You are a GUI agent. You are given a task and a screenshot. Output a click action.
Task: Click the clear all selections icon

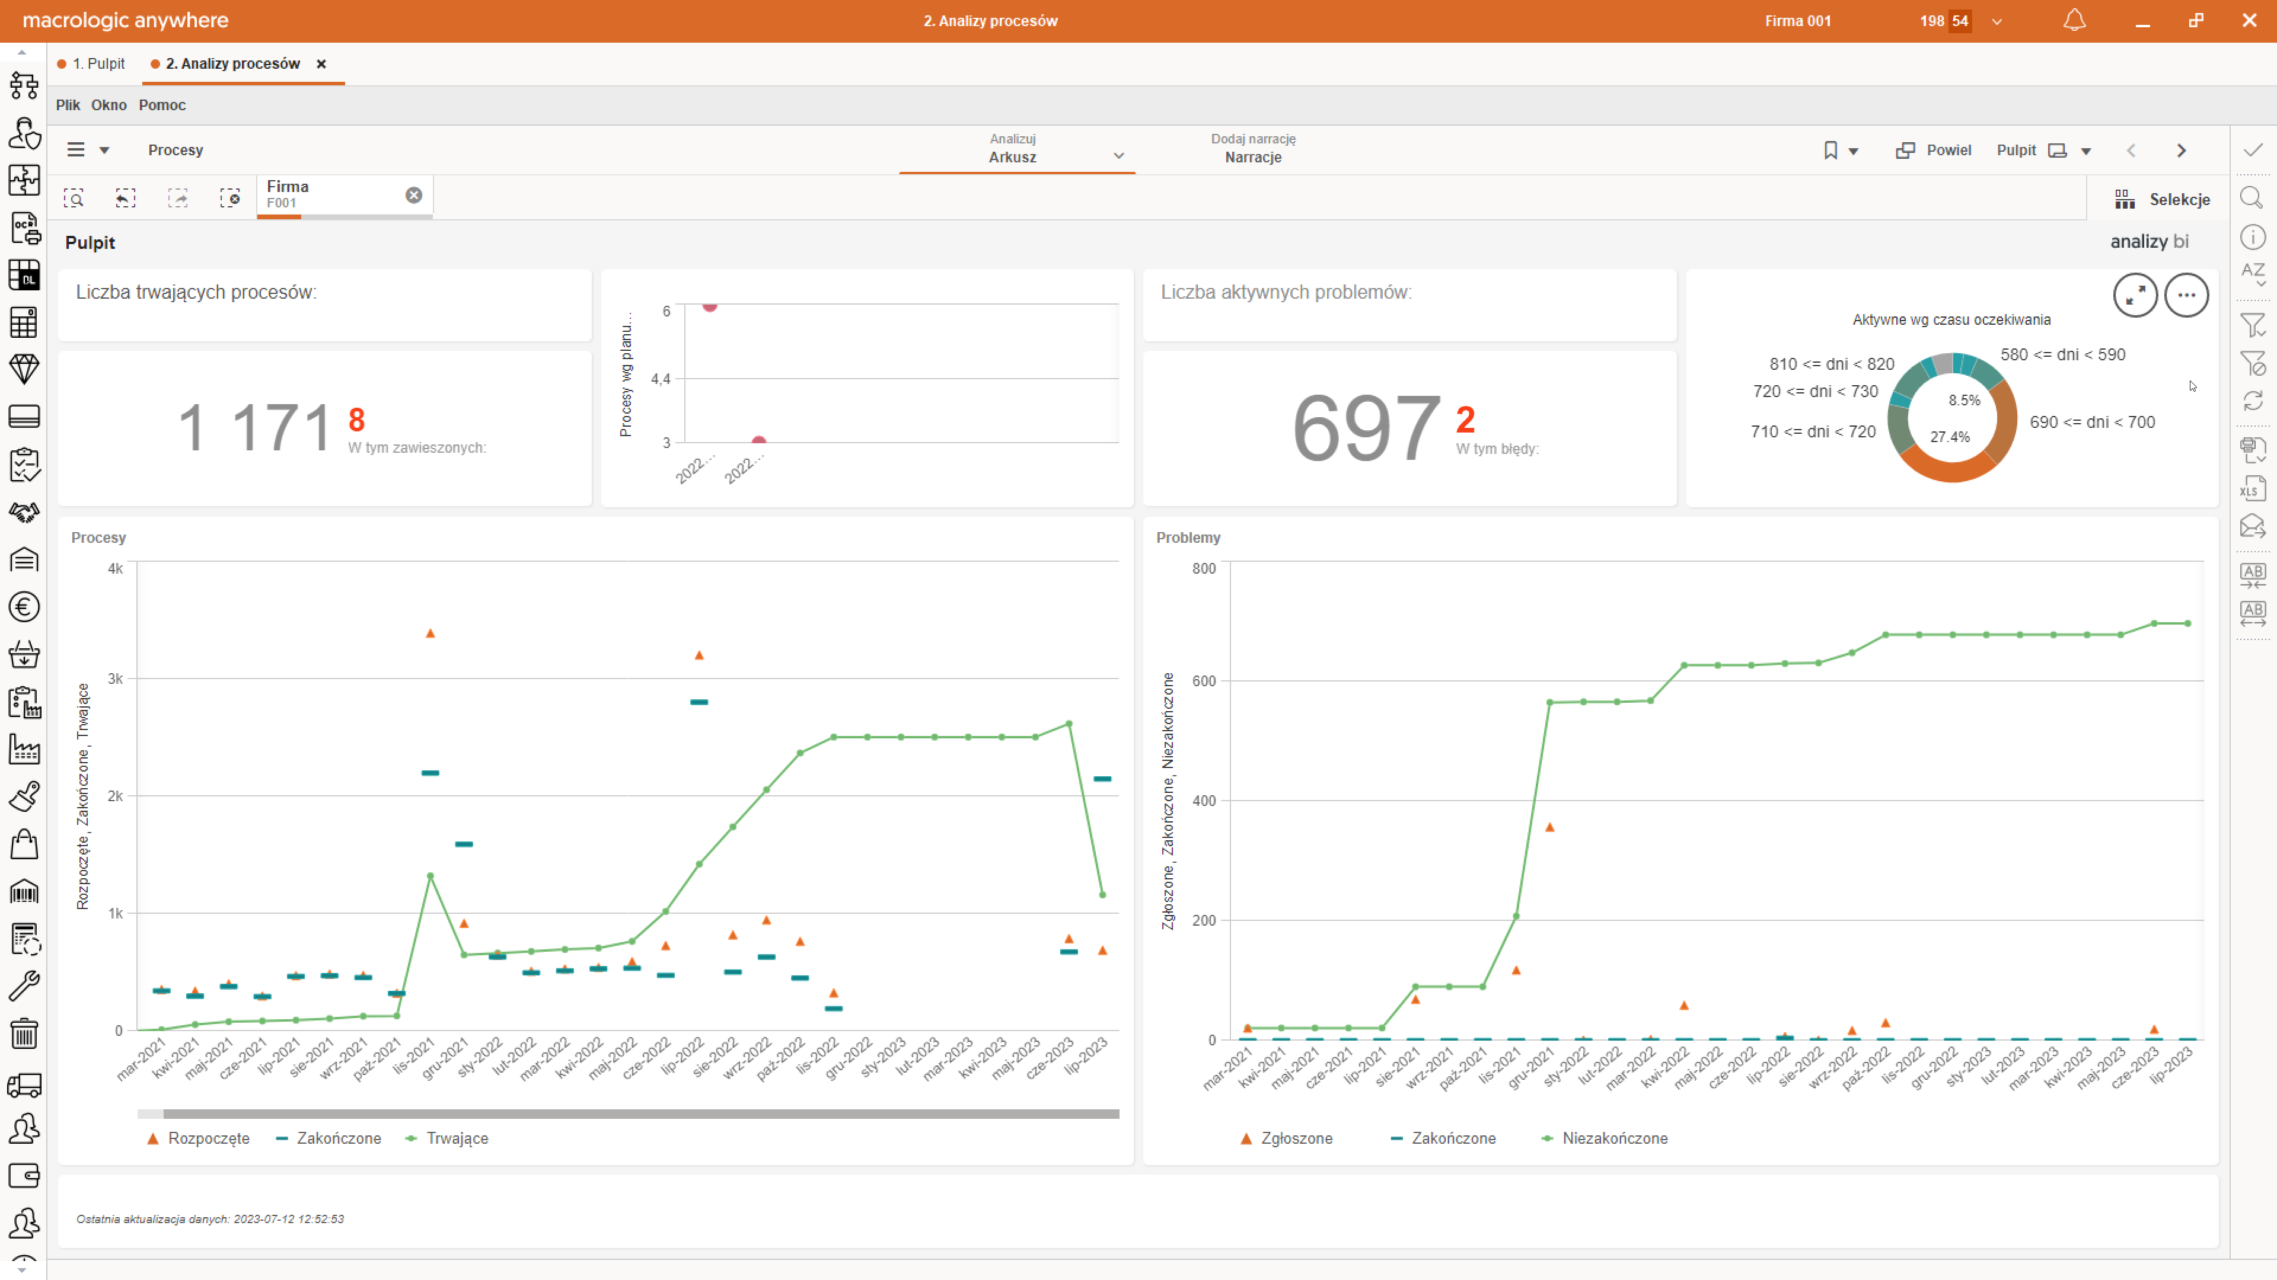[x=230, y=198]
